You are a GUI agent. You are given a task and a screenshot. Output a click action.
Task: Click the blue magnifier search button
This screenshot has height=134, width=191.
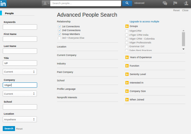[x=127, y=3]
